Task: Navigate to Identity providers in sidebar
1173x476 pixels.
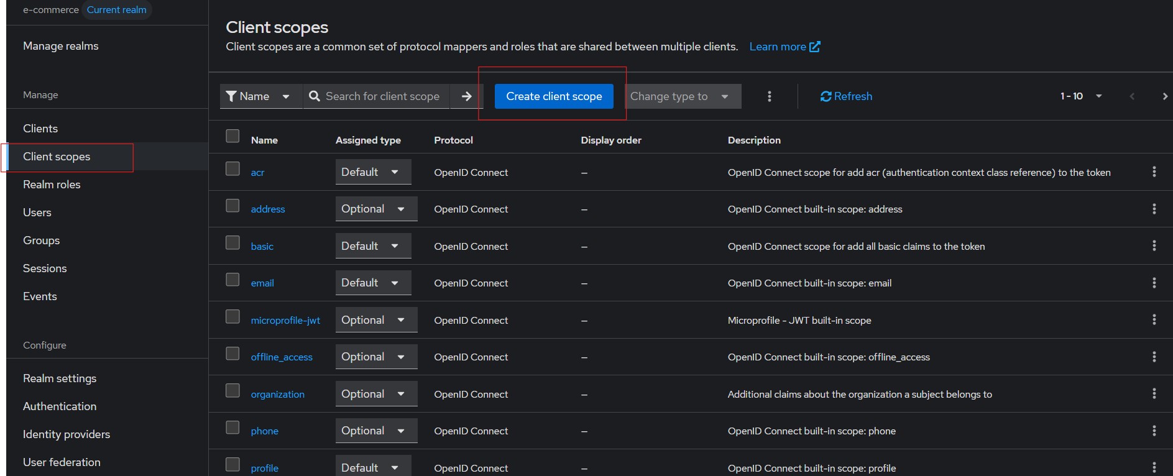Action: [67, 434]
